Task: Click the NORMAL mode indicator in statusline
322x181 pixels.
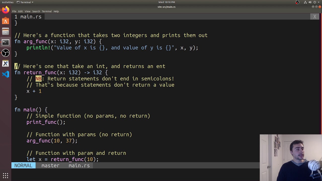Action: 23,165
